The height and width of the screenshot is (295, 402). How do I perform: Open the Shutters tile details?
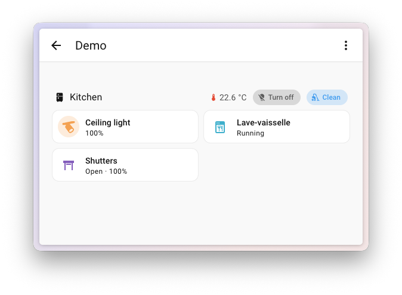155,165
